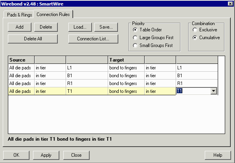
Task: Open Help
Action: [x=218, y=155]
